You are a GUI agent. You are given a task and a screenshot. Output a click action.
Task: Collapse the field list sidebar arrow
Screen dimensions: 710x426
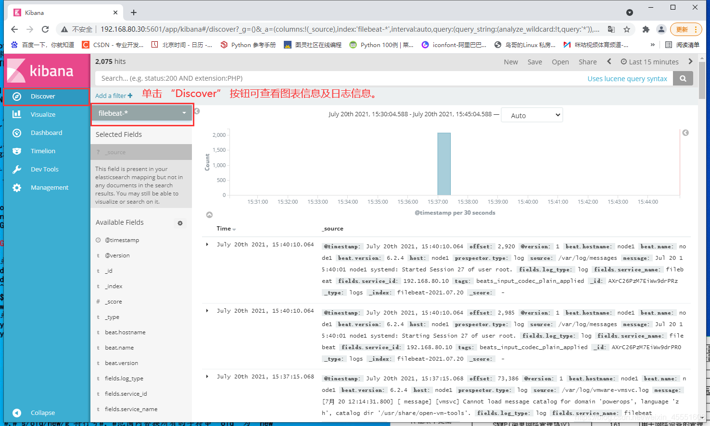[197, 111]
